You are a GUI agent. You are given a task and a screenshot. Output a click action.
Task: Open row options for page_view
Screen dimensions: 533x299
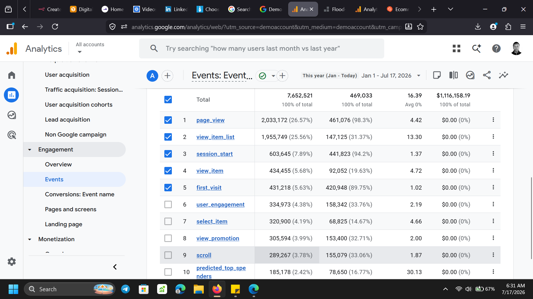(493, 120)
